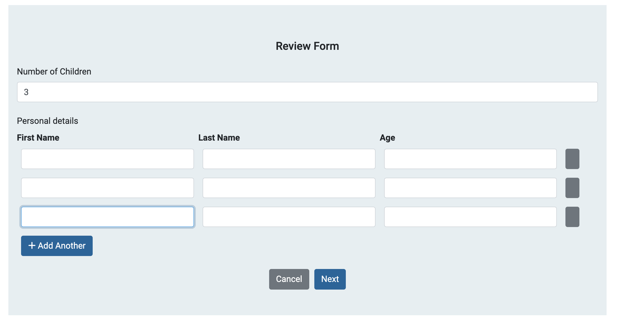Image resolution: width=618 pixels, height=330 pixels.
Task: Click the remove icon for the first child row
Action: tap(572, 159)
